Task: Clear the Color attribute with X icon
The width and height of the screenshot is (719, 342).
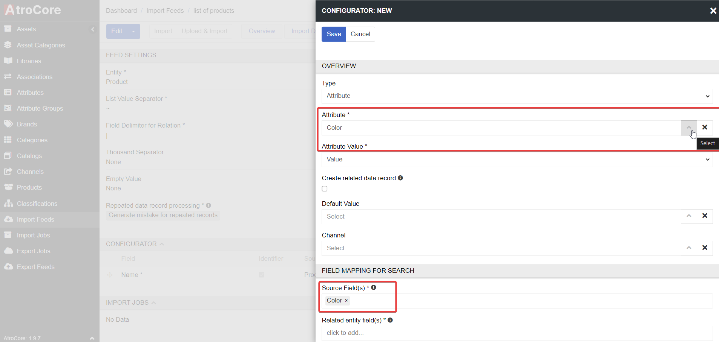Action: pyautogui.click(x=704, y=128)
